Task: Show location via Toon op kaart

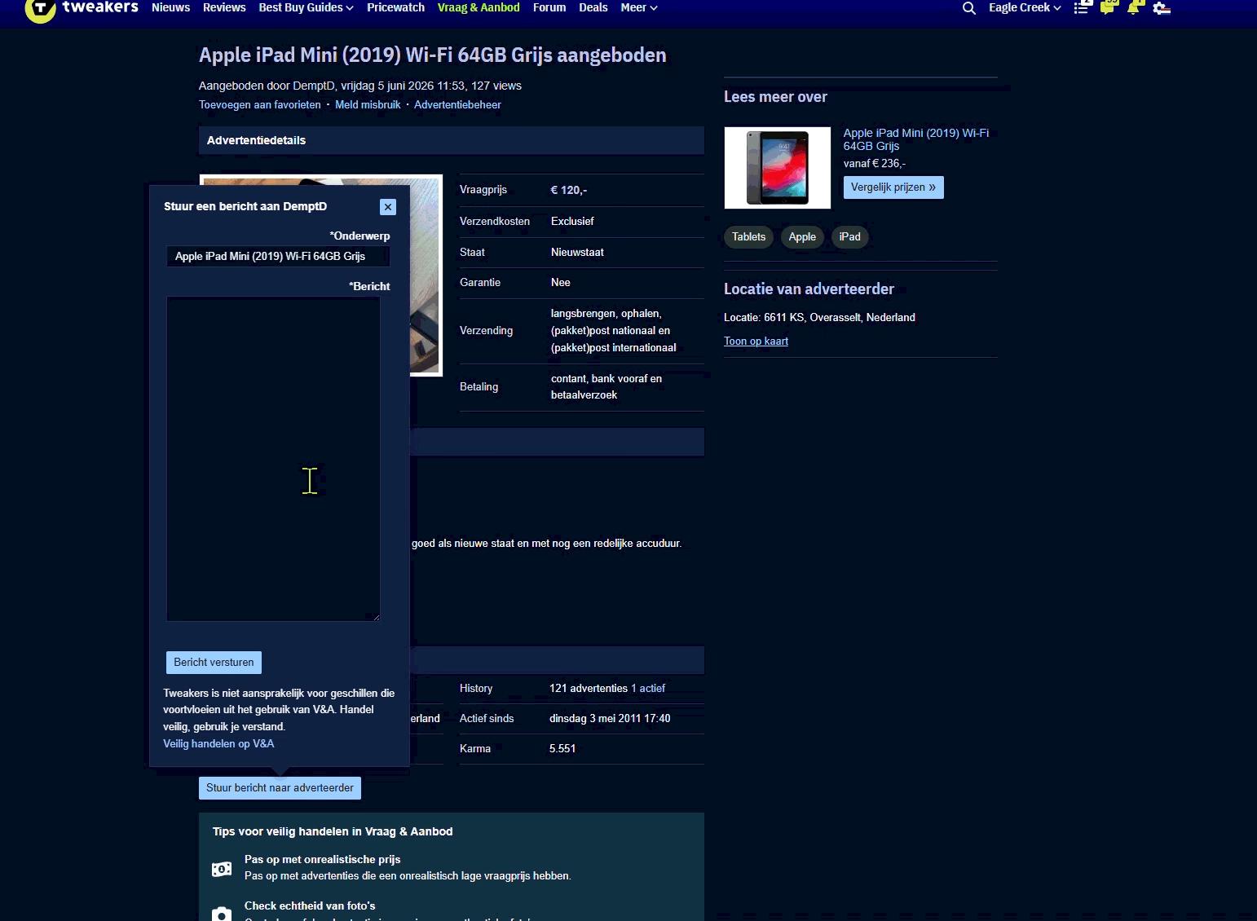Action: point(756,342)
